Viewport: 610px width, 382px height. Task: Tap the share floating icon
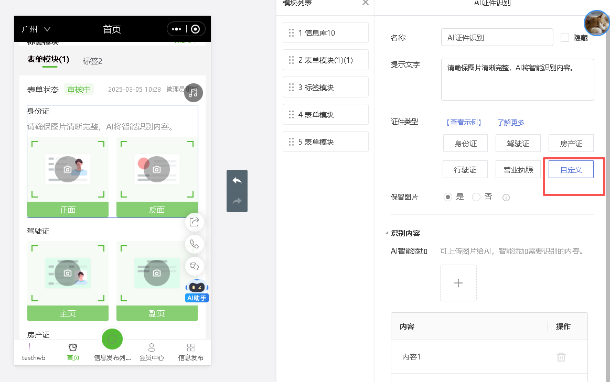[x=195, y=222]
